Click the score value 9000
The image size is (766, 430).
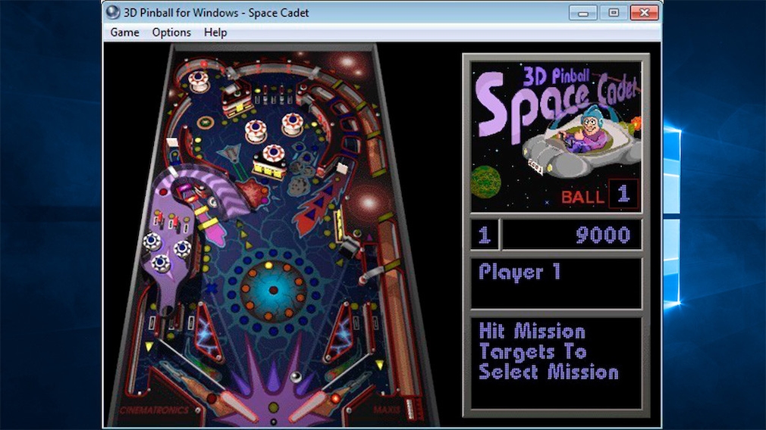pos(602,235)
